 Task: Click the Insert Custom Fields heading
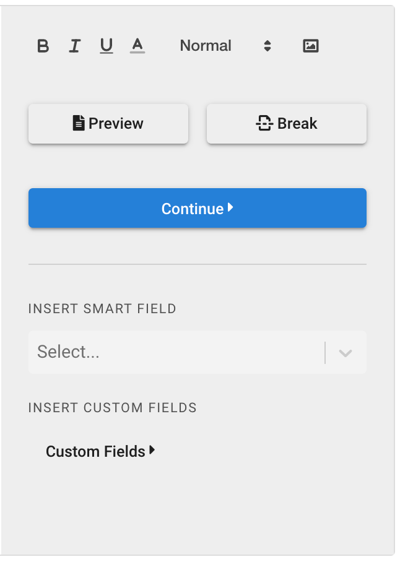pyautogui.click(x=113, y=407)
